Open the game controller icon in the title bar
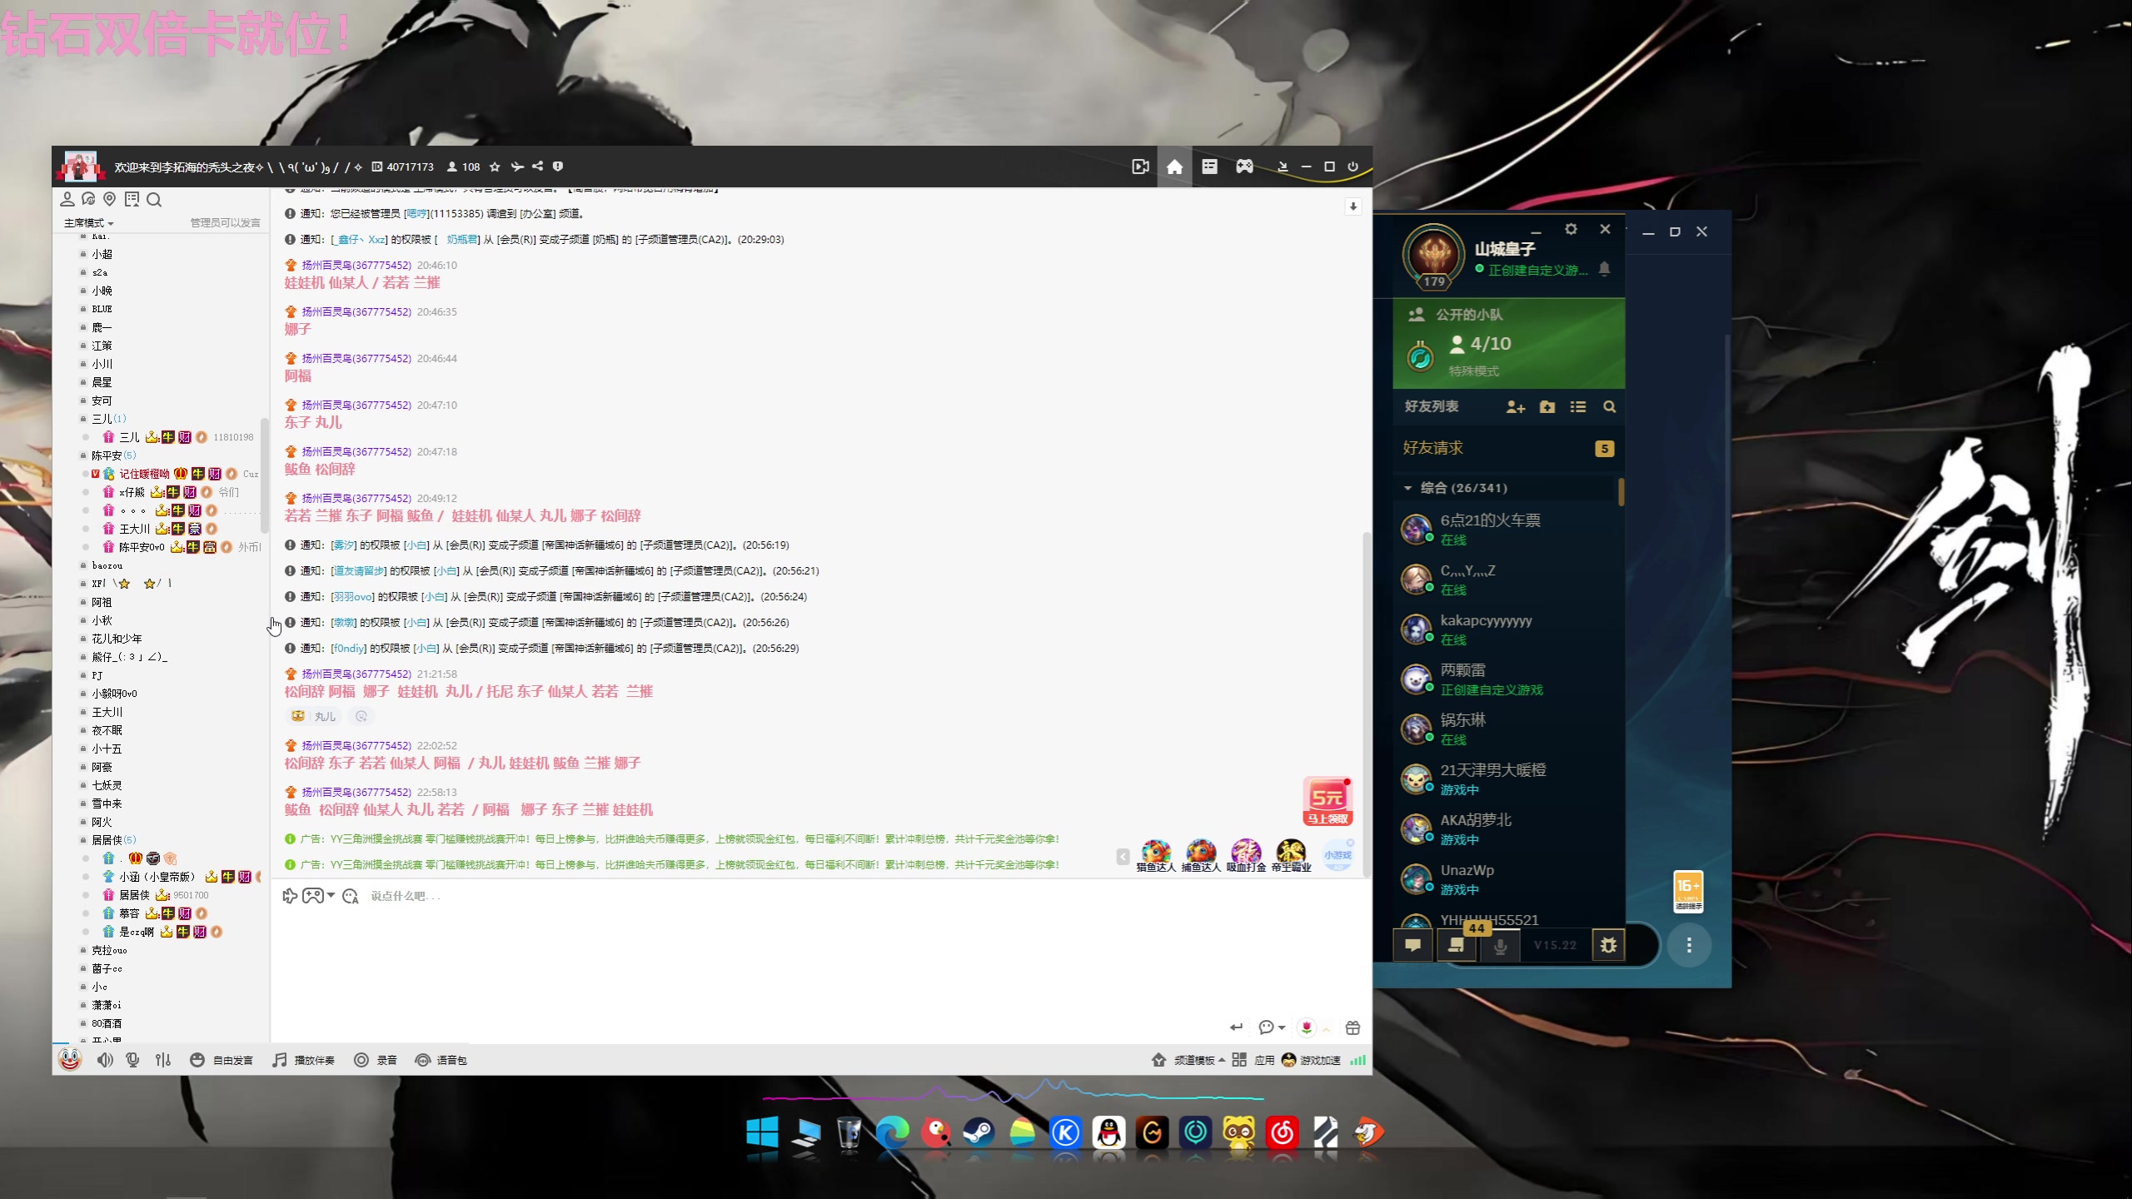Image resolution: width=2132 pixels, height=1199 pixels. [1244, 167]
